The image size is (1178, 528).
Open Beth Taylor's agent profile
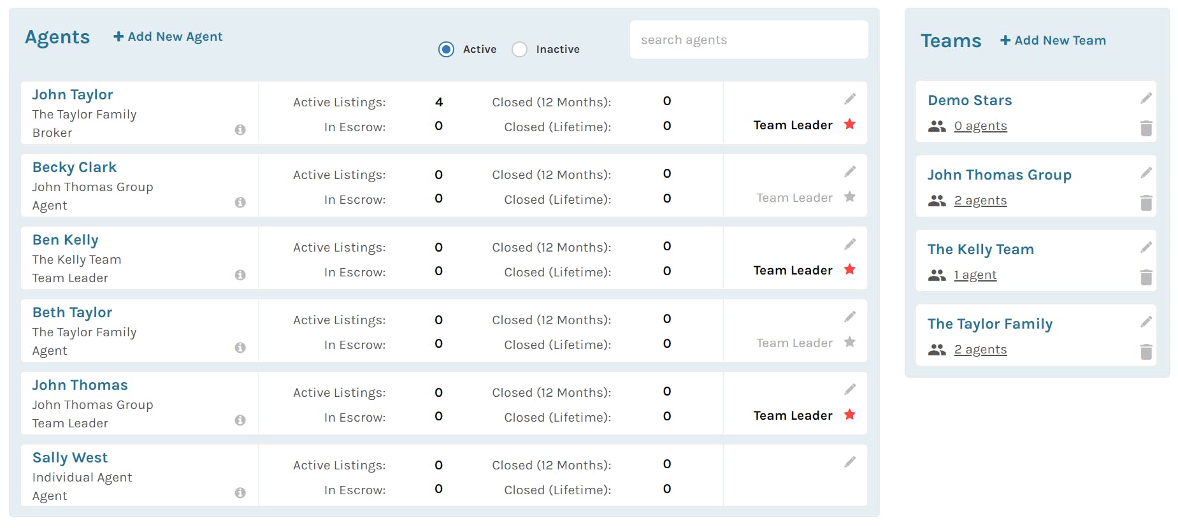tap(73, 313)
